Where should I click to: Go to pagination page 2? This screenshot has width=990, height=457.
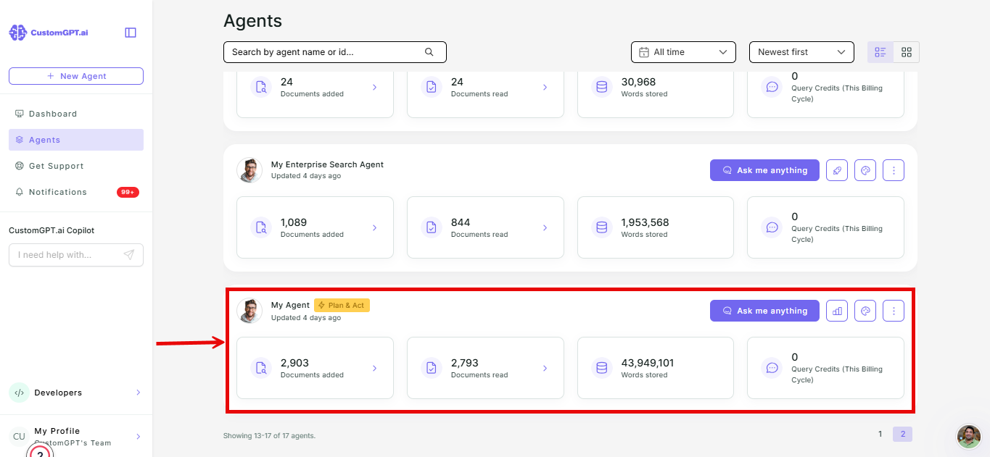tap(903, 435)
